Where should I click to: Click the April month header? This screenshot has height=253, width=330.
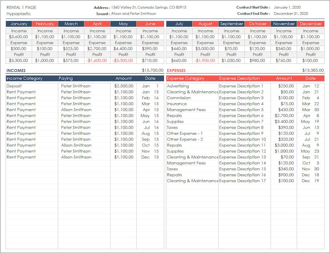coord(97,24)
